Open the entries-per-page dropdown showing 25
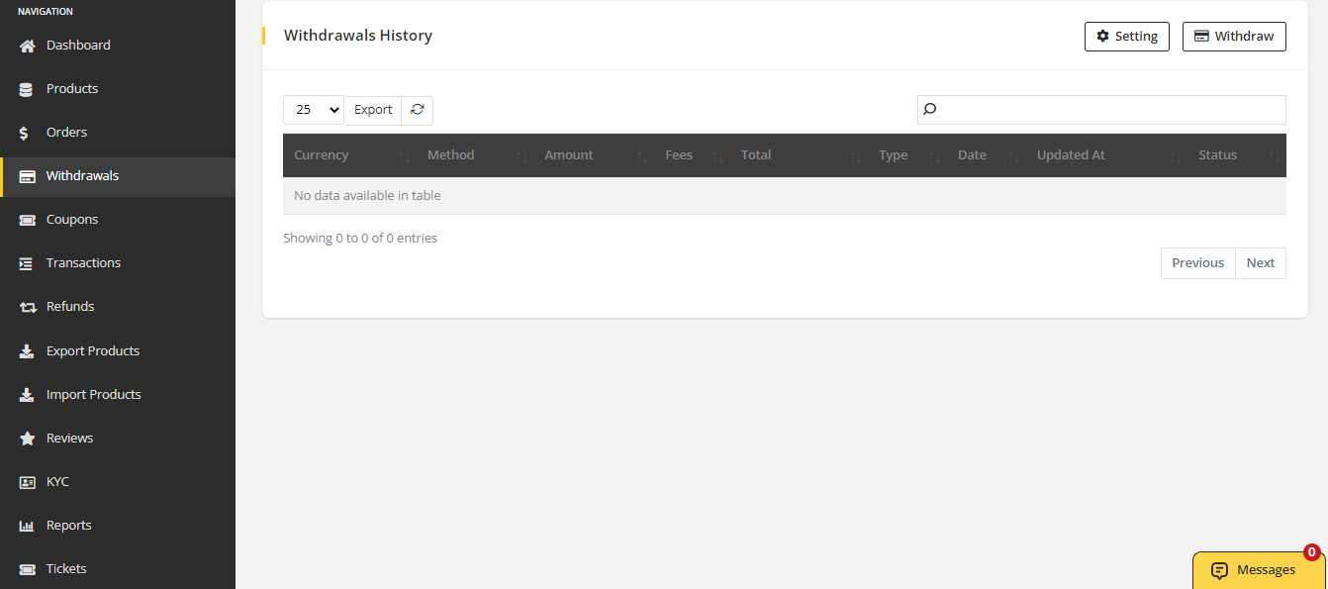 point(314,110)
